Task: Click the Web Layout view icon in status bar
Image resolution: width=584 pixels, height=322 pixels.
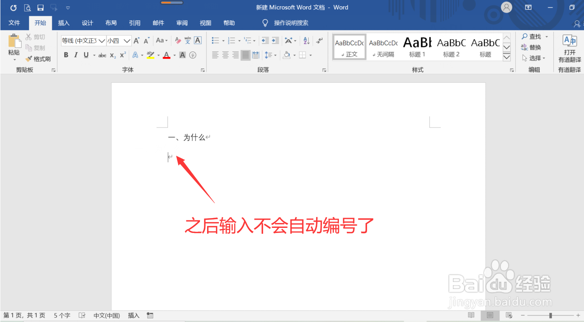Action: 509,315
